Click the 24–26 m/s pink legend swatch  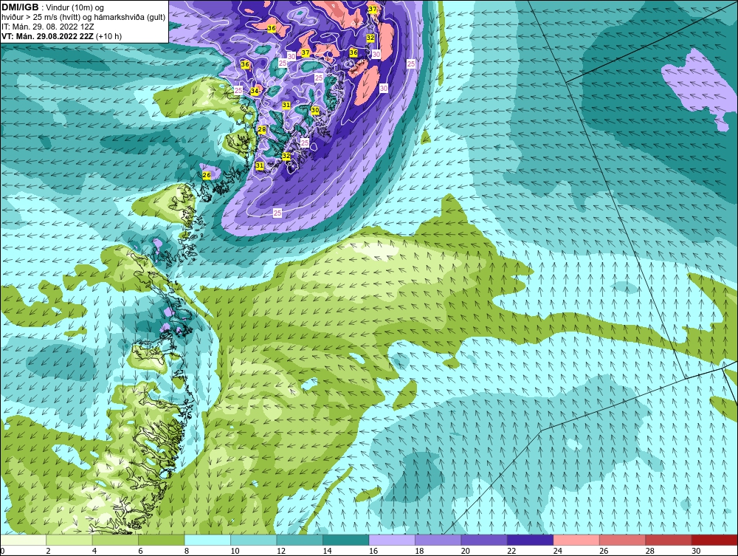click(576, 540)
